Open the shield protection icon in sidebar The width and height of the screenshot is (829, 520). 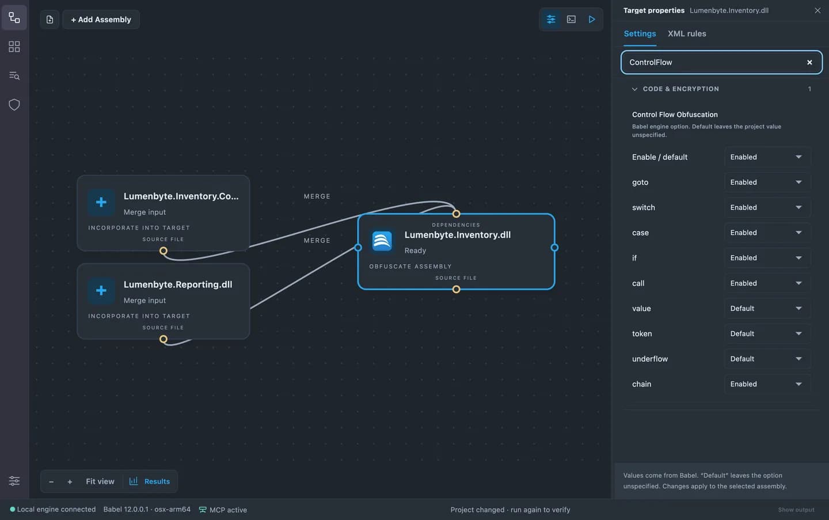tap(14, 105)
